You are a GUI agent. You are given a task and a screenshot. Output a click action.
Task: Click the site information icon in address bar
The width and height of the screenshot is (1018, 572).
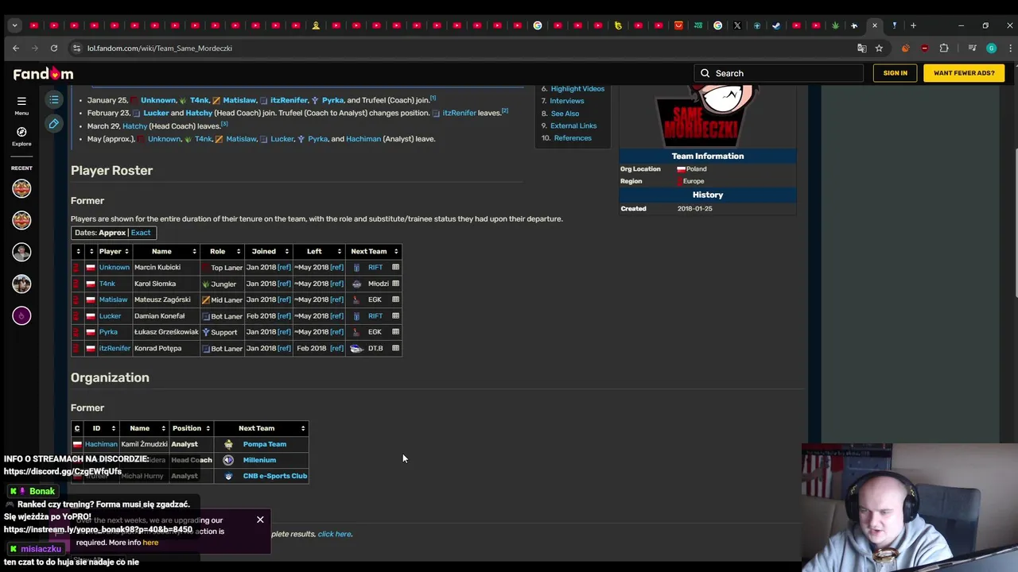coord(76,48)
